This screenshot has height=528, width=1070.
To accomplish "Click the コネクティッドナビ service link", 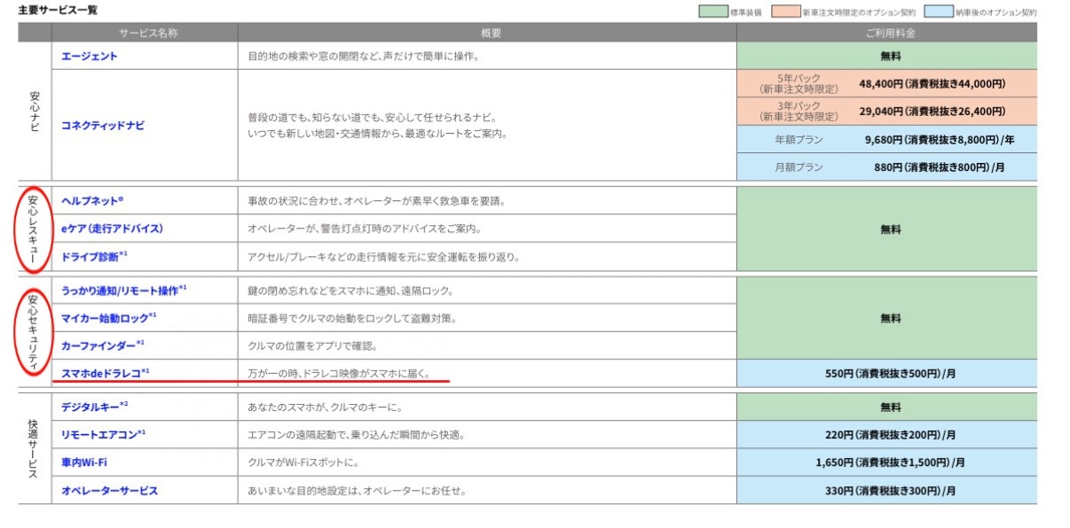I will 103,126.
